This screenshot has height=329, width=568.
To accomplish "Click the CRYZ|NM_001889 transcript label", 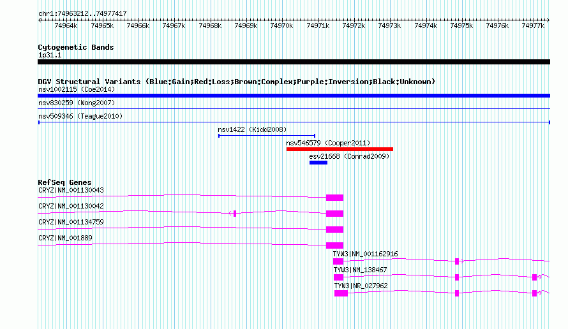I will point(65,238).
